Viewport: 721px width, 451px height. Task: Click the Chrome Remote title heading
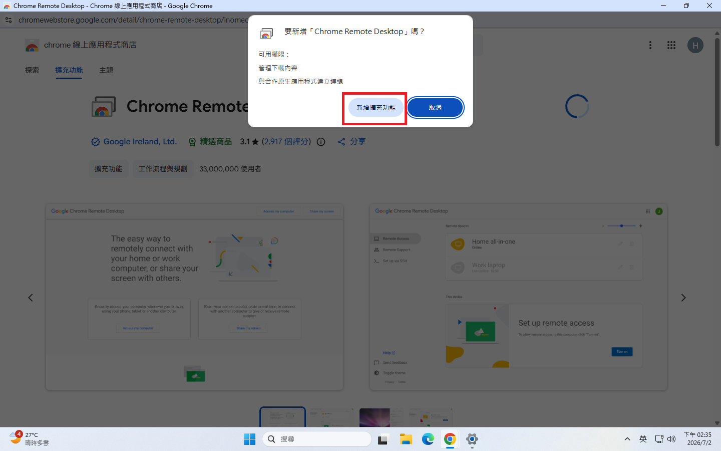tap(187, 106)
